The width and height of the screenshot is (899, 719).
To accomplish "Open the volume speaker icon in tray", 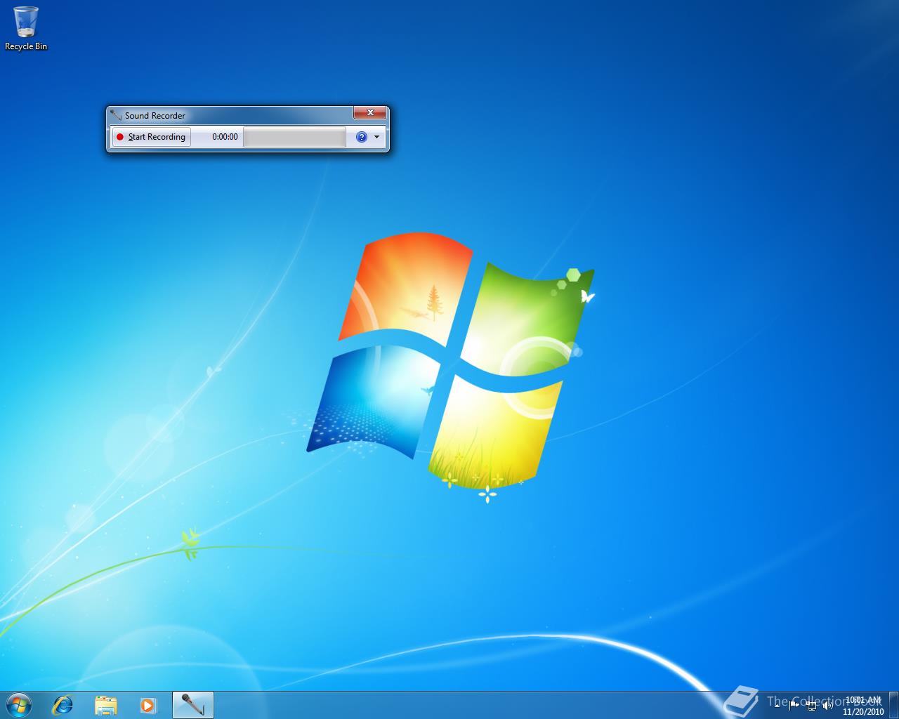I will click(827, 705).
